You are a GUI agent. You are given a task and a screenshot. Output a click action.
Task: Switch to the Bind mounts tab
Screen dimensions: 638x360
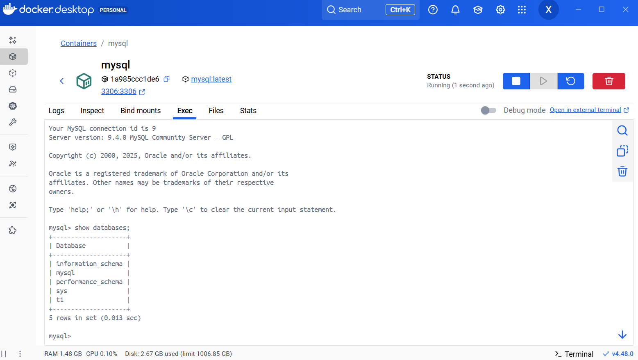[141, 111]
